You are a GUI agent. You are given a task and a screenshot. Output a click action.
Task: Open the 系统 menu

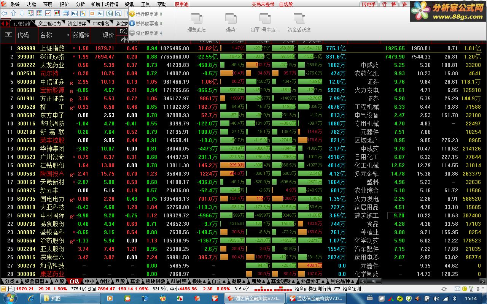click(15, 4)
